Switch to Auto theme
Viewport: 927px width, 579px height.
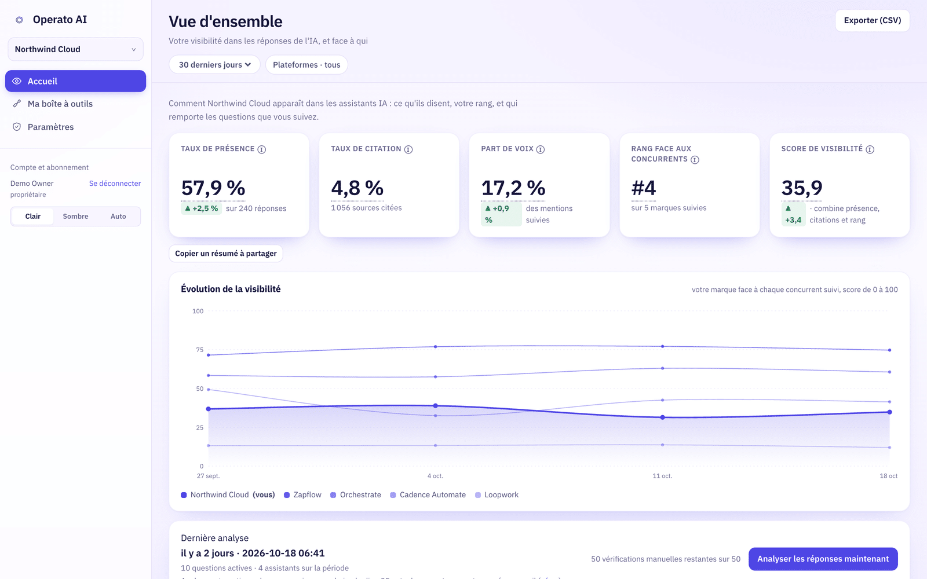118,217
